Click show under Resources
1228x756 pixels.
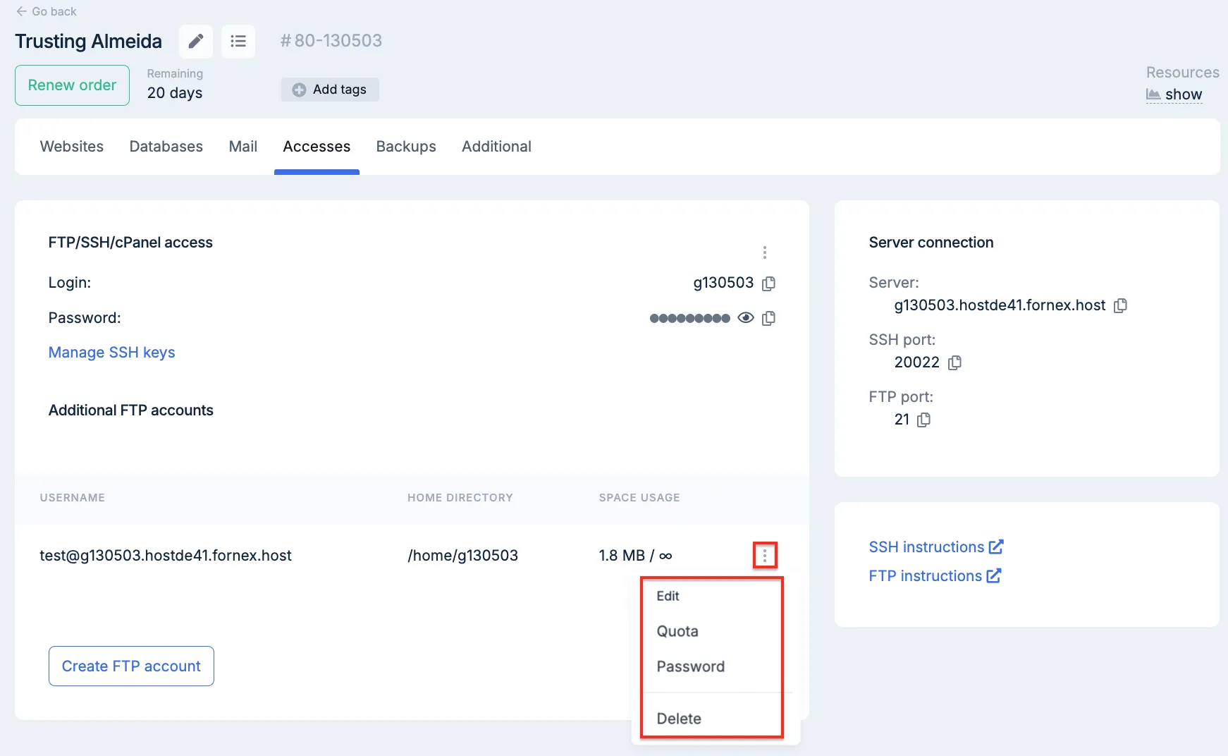(x=1184, y=94)
